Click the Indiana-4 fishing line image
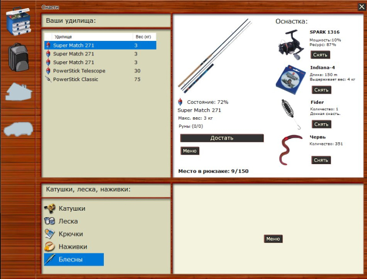Image resolution: width=367 pixels, height=279 pixels. click(x=290, y=78)
